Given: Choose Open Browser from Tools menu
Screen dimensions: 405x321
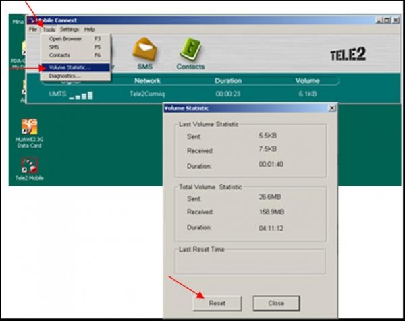Looking at the screenshot, I should click(75, 39).
